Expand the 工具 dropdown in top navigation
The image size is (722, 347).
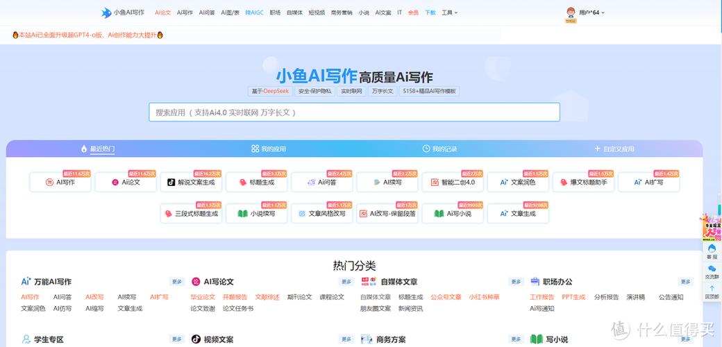(449, 13)
